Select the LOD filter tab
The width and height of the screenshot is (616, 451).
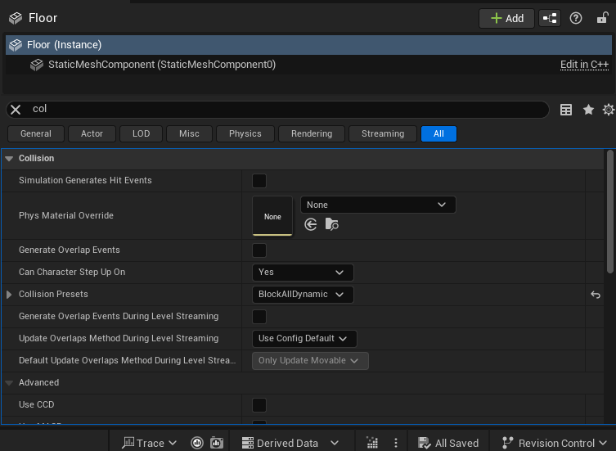[141, 133]
